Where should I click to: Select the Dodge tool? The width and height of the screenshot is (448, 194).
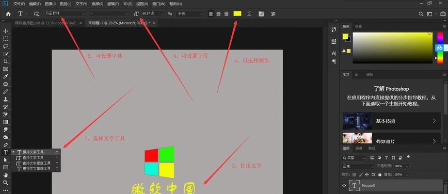click(x=5, y=137)
